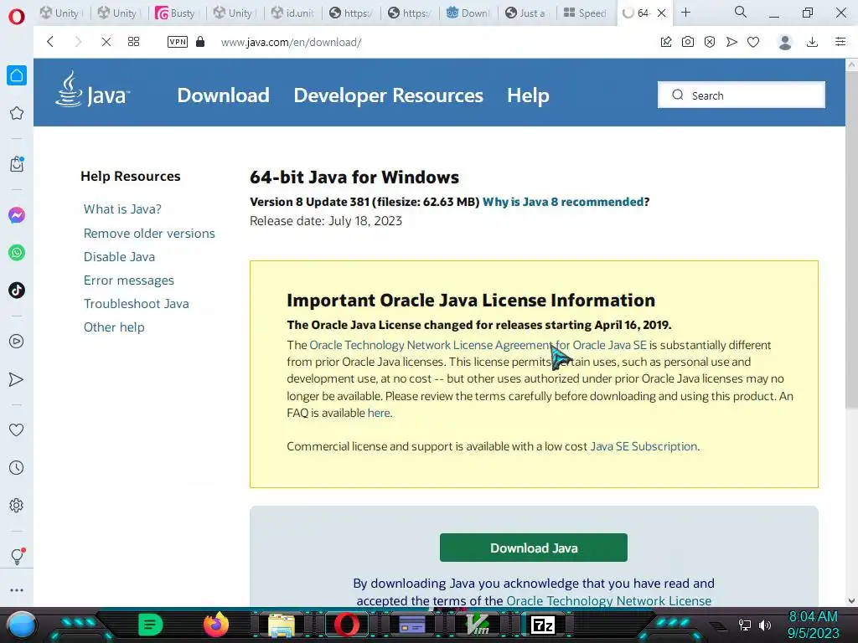This screenshot has width=858, height=643.
Task: Open a new tab
Action: [x=685, y=12]
